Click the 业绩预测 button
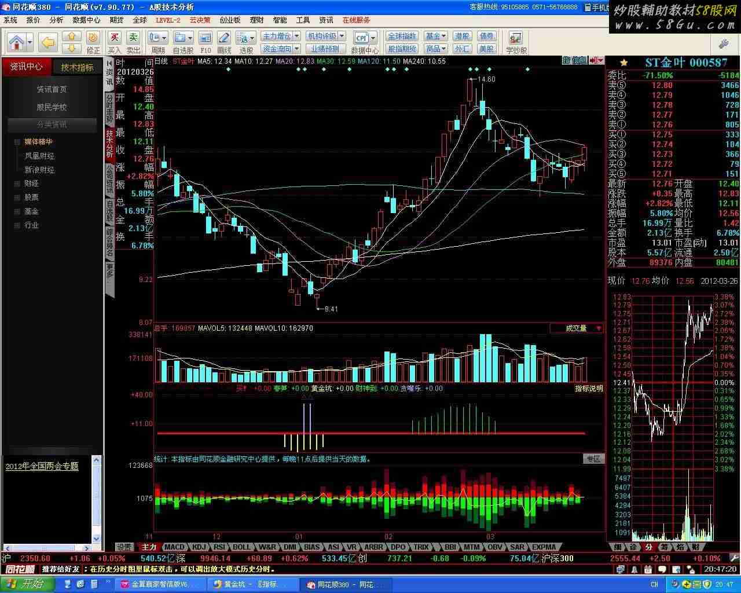The height and width of the screenshot is (593, 741). [325, 49]
